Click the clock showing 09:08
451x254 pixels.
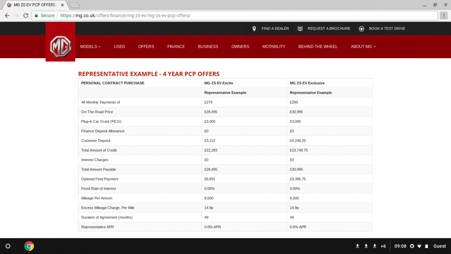(x=400, y=246)
